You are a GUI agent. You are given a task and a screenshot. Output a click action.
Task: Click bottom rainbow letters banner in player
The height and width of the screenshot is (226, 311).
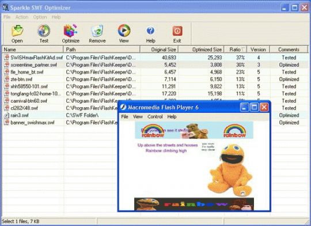pos(194,204)
